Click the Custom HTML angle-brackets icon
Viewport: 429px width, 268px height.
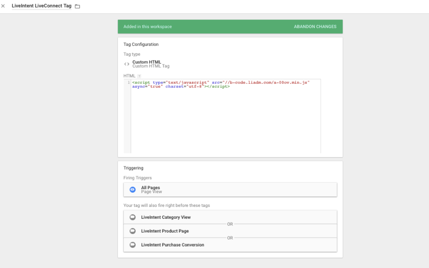127,64
